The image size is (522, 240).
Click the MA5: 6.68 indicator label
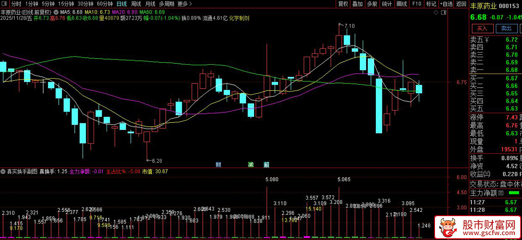72,12
